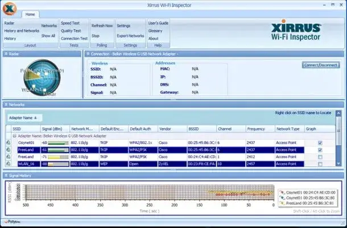Image resolution: width=347 pixels, height=228 pixels.
Task: Uncheck the Graph checkbox for Cisynet01
Action: (320, 143)
